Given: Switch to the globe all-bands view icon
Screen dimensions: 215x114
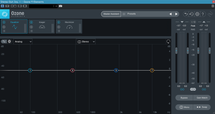Looking at the screenshot, I should point(9,41).
